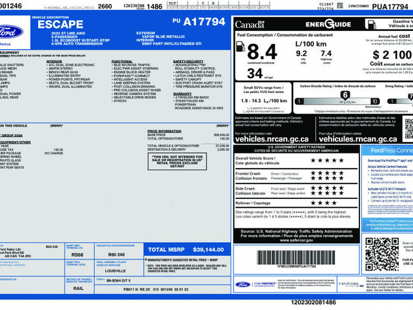This screenshot has height=310, width=413.
Task: Click the LOUISVILLE final assembly plant
Action: (x=116, y=271)
